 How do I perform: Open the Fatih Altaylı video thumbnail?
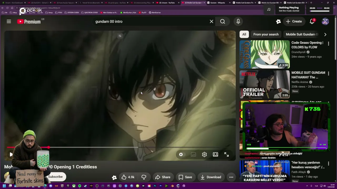pos(264,171)
